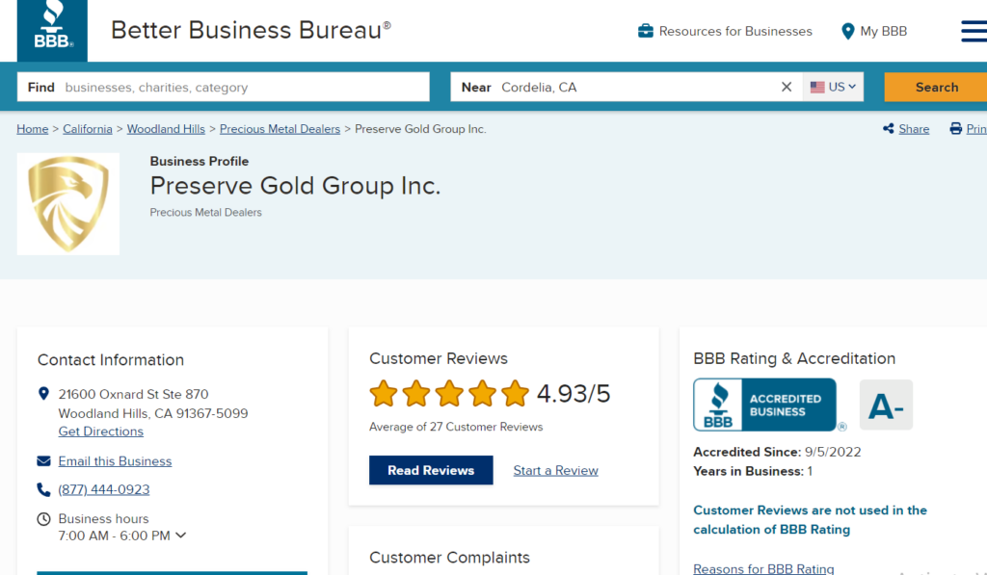Open the Reasons for BBB Rating link
Viewport: 987px width, 575px height.
click(763, 568)
